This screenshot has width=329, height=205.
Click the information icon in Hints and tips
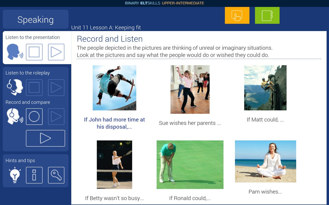pos(34,175)
